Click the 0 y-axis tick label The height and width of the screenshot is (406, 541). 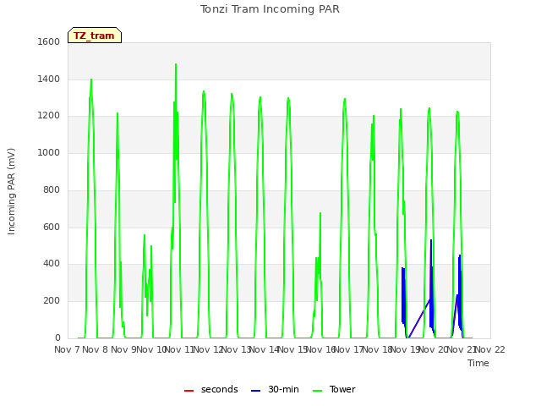click(x=57, y=337)
